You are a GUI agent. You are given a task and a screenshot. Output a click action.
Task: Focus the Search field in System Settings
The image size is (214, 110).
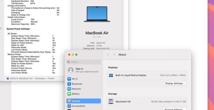(x=84, y=62)
